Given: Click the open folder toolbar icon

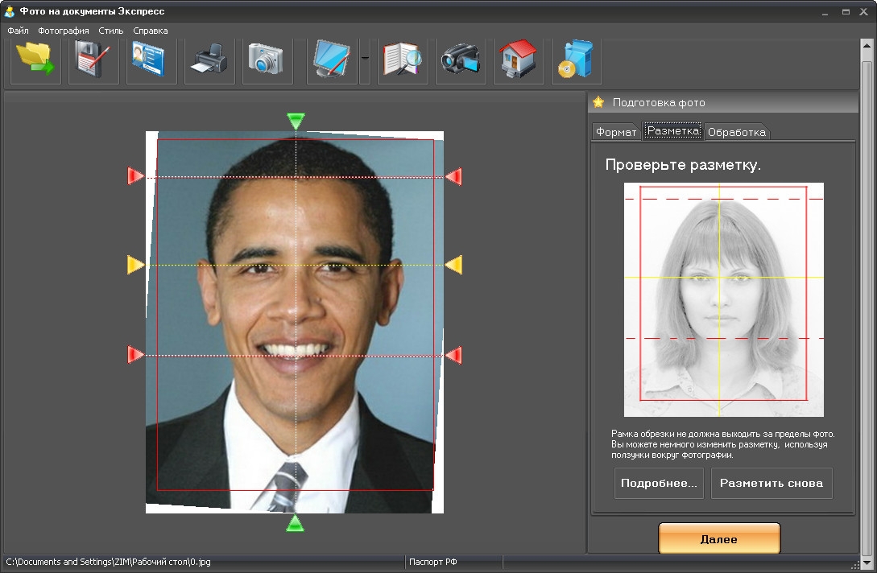Looking at the screenshot, I should (x=35, y=60).
